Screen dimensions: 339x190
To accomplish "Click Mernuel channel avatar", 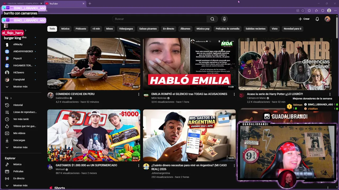I will (x=50, y=167).
